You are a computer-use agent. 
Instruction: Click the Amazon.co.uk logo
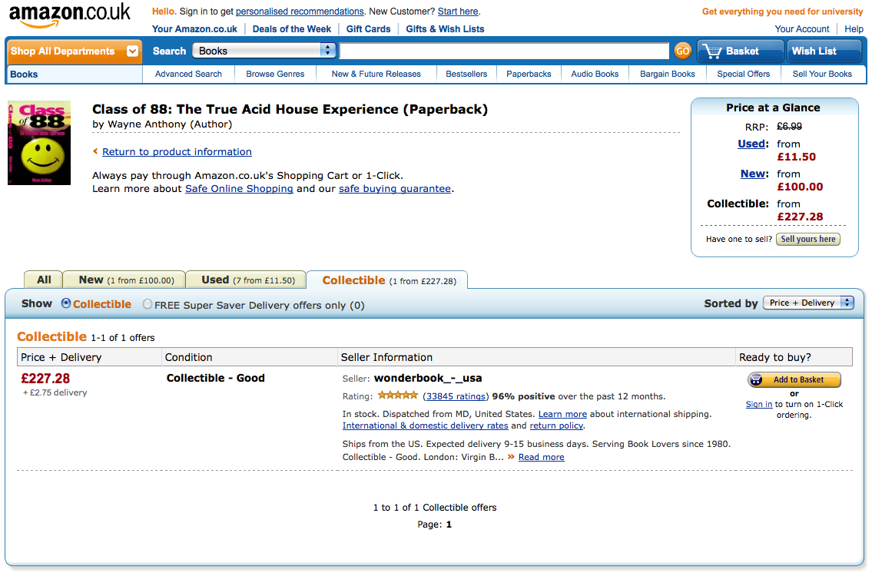[x=69, y=15]
